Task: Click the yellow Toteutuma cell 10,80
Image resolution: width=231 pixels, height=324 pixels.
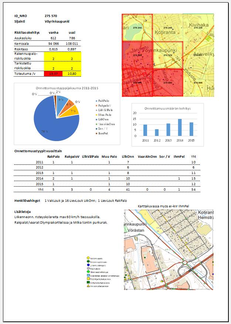Action: pos(72,74)
